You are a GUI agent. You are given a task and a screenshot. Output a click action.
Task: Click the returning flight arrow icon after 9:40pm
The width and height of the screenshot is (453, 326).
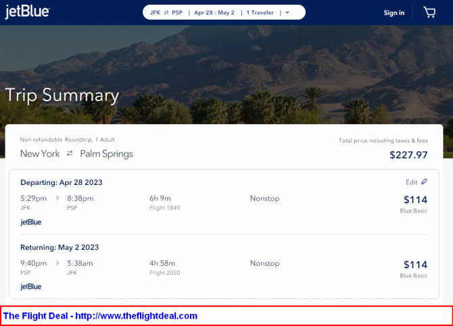(x=57, y=263)
